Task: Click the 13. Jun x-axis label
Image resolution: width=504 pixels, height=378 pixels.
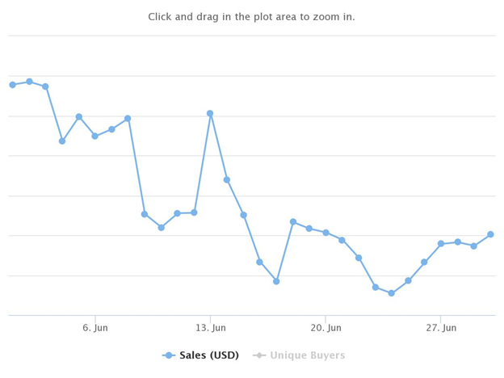Action: tap(211, 328)
